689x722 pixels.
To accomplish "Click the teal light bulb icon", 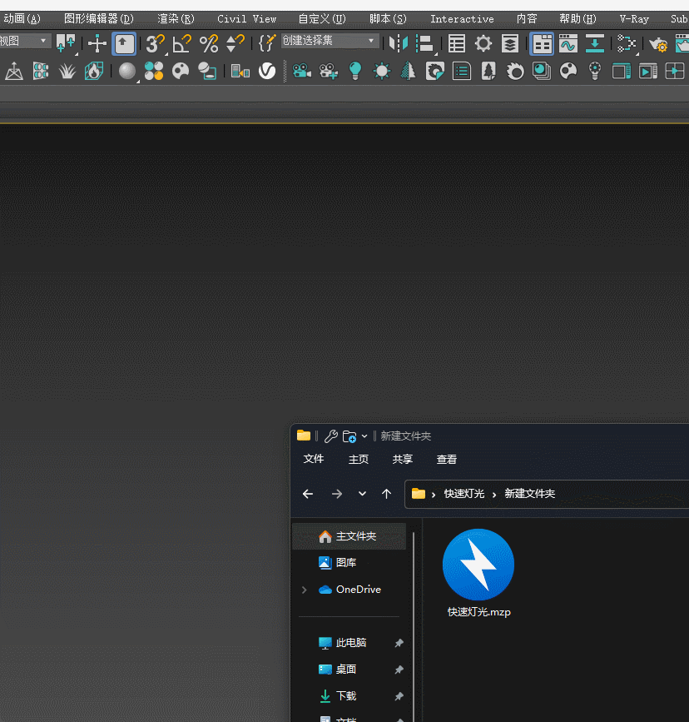I will coord(355,72).
